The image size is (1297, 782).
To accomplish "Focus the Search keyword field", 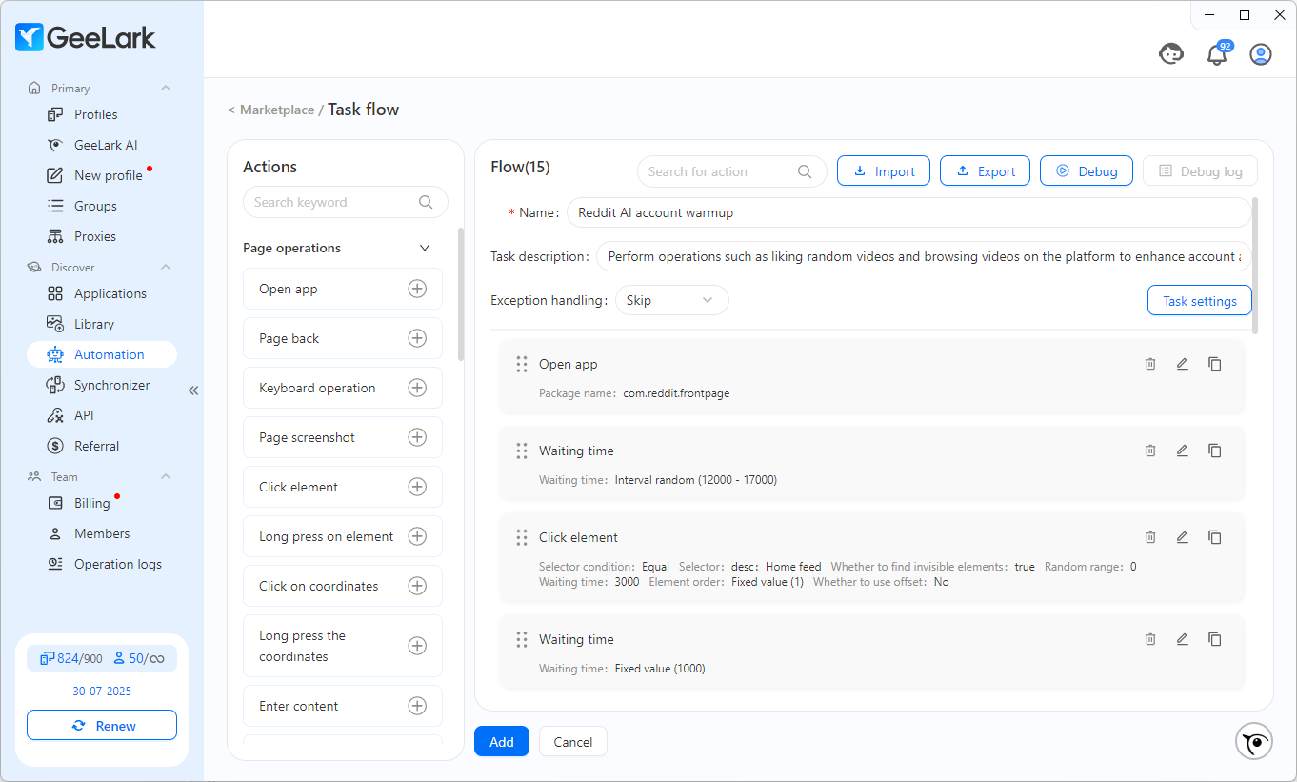I will coord(345,202).
